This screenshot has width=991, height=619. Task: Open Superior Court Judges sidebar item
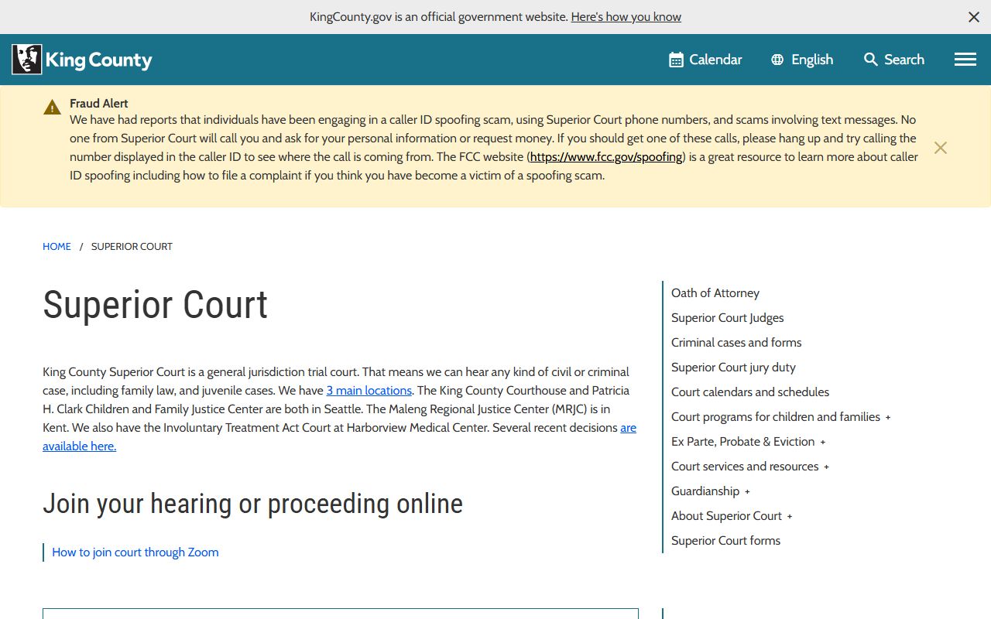pyautogui.click(x=727, y=318)
